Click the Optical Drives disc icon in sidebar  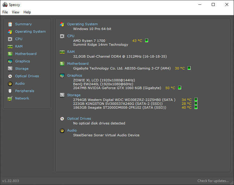click(10, 76)
